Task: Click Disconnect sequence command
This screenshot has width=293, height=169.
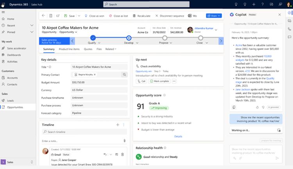Action: click(170, 16)
